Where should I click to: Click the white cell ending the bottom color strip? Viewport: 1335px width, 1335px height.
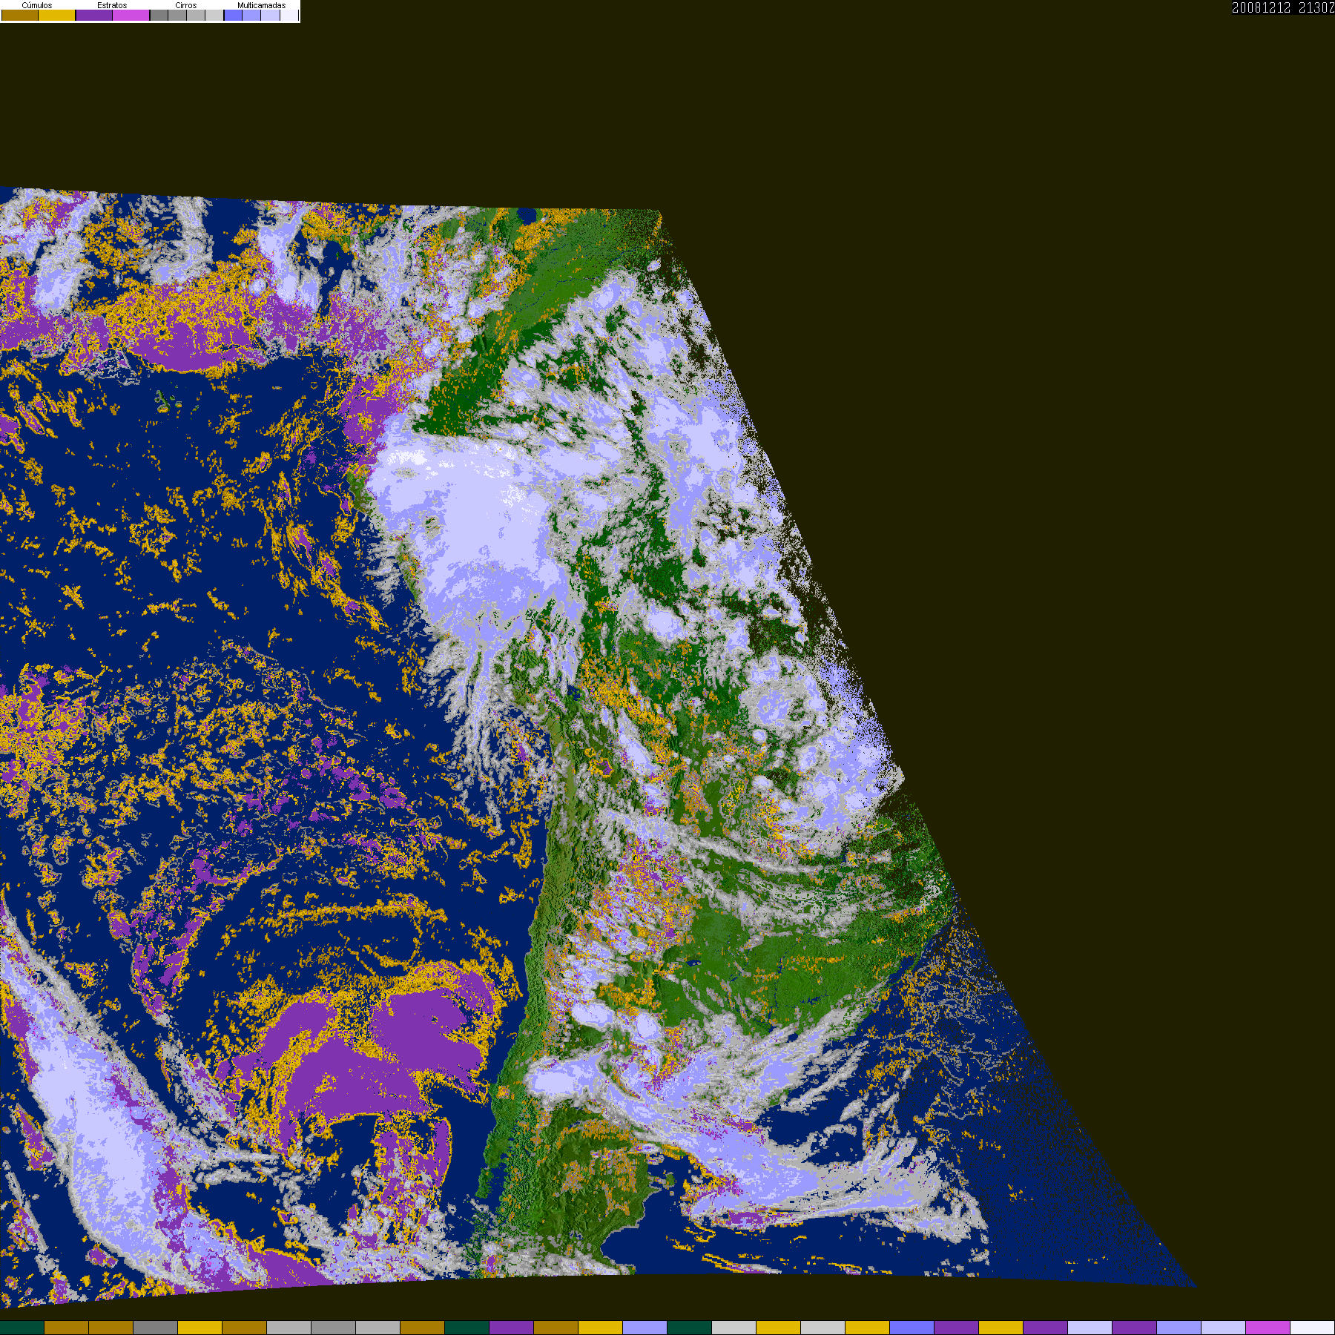[x=1313, y=1328]
